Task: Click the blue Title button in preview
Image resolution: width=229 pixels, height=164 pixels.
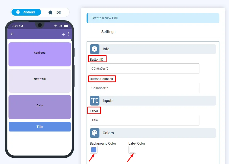Action: tap(40, 127)
